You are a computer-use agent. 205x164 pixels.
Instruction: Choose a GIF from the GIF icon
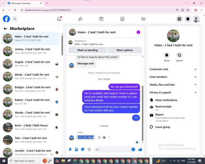pyautogui.click(x=89, y=149)
